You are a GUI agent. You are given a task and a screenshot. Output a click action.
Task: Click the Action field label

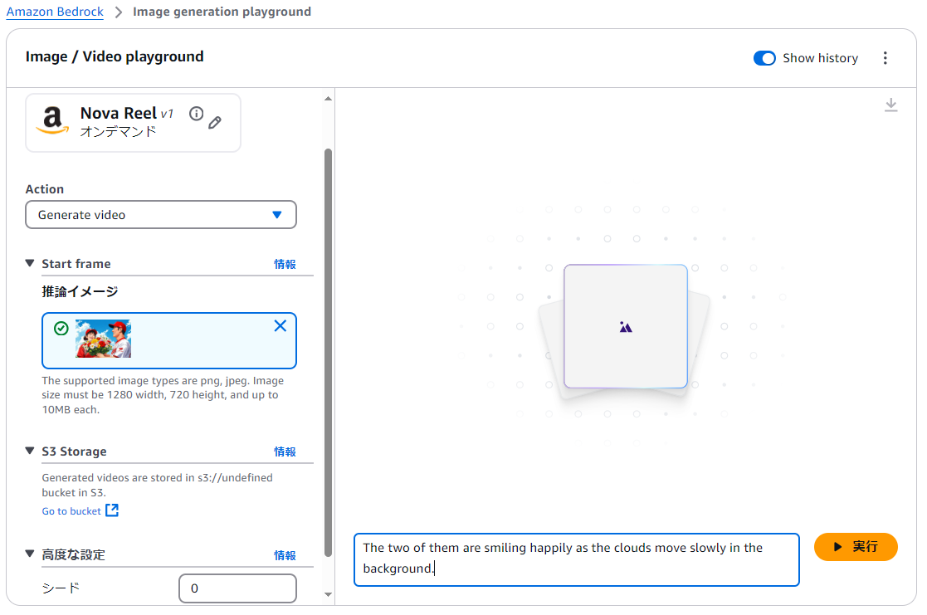point(44,189)
